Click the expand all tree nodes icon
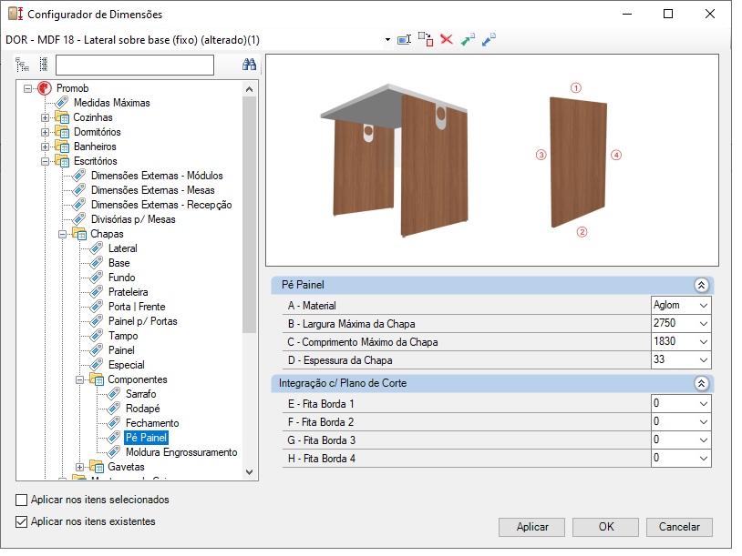Screen dimensions: 742x556 tap(22, 65)
